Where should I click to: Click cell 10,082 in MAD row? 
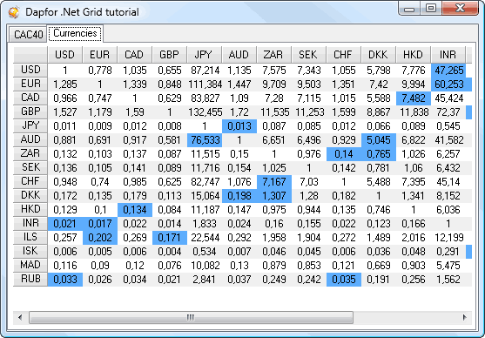pos(205,266)
